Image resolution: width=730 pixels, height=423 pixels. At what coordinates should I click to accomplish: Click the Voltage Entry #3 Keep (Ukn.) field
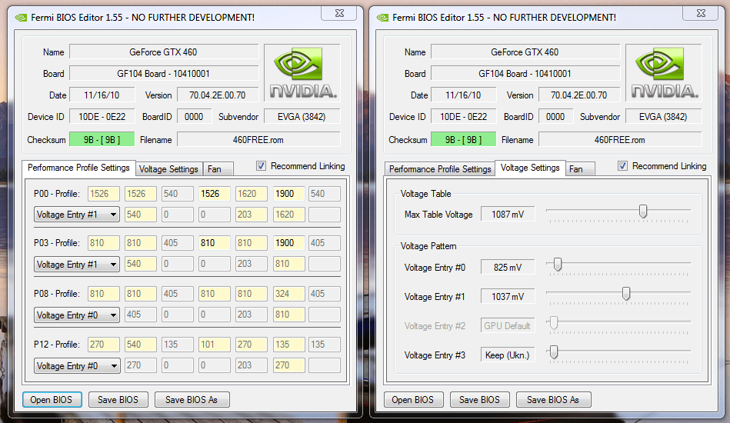pyautogui.click(x=508, y=355)
